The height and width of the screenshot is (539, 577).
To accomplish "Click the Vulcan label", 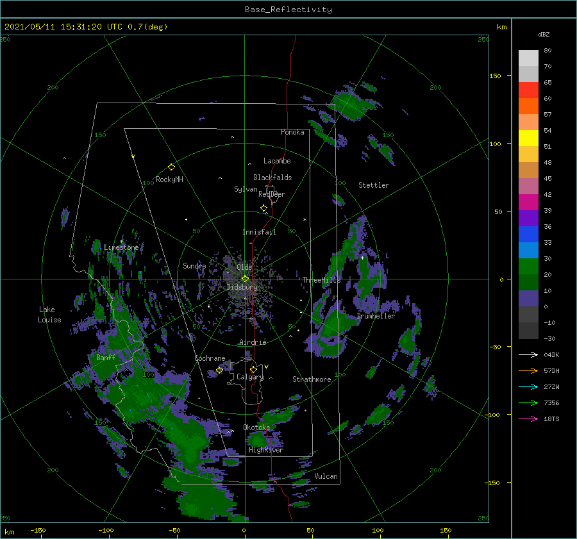I will pyautogui.click(x=326, y=476).
